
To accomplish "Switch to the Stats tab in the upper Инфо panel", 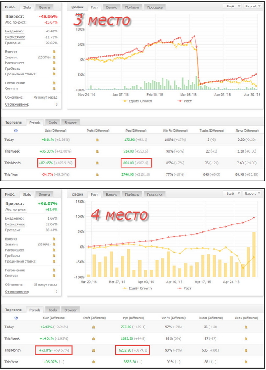I will 27,7.
